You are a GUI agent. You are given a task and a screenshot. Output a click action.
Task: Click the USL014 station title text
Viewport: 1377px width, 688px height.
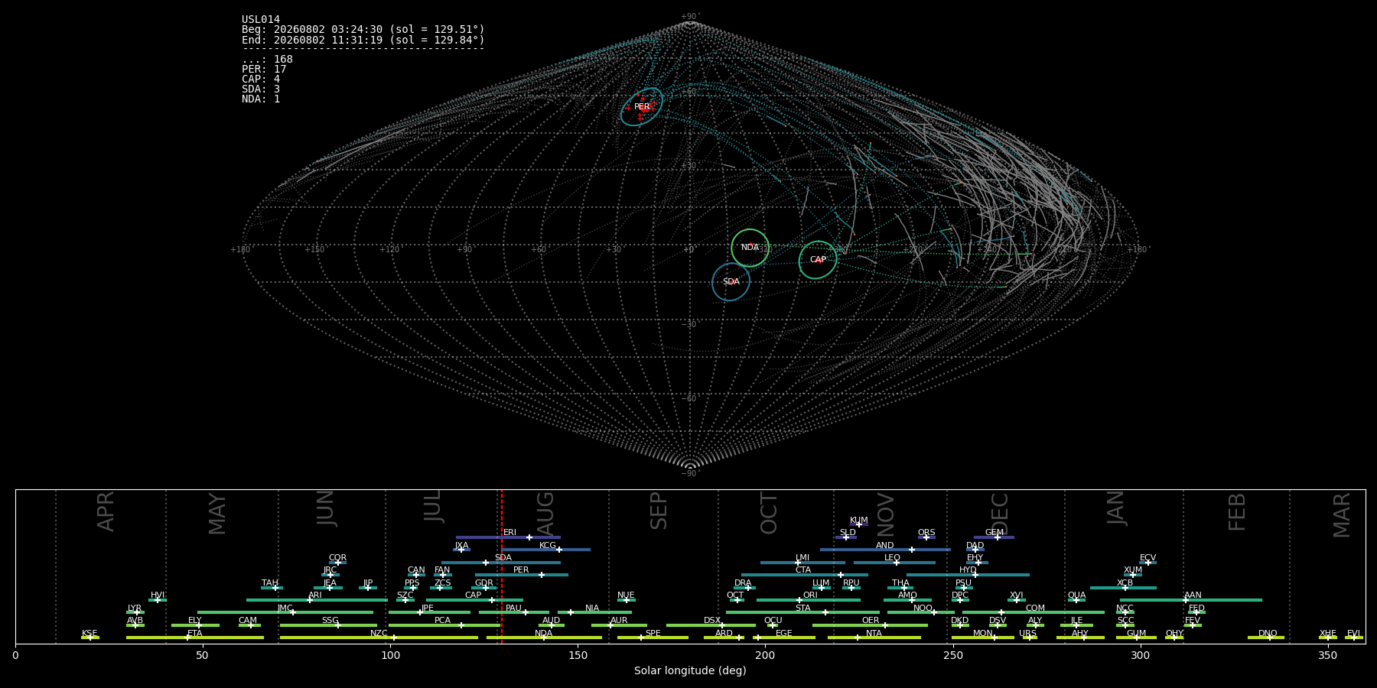tap(261, 20)
